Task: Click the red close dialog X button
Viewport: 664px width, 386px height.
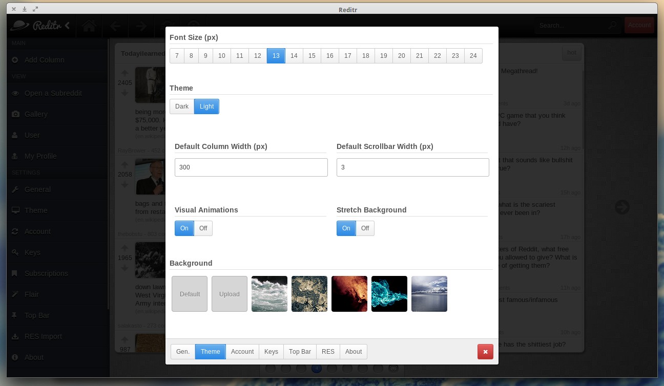Action: click(485, 352)
